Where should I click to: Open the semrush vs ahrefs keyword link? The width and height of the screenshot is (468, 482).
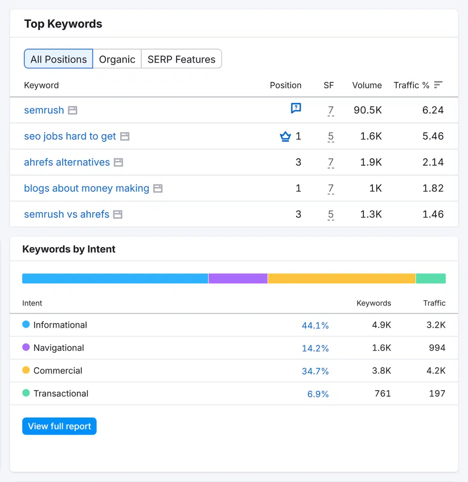[66, 215]
